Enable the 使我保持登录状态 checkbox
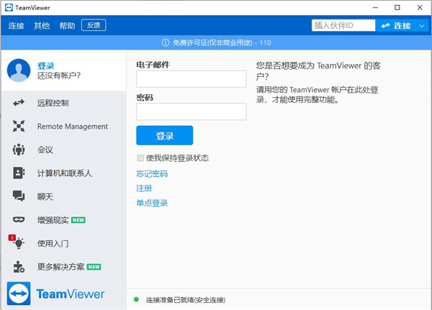Screen dimensions: 432x310 tap(140, 158)
